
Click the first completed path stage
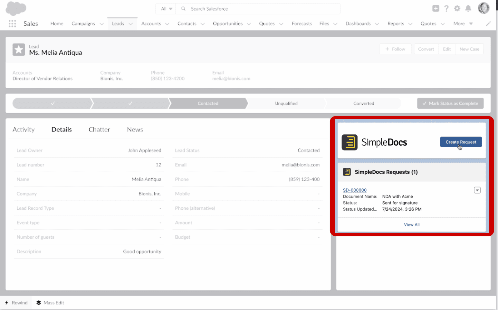point(53,103)
